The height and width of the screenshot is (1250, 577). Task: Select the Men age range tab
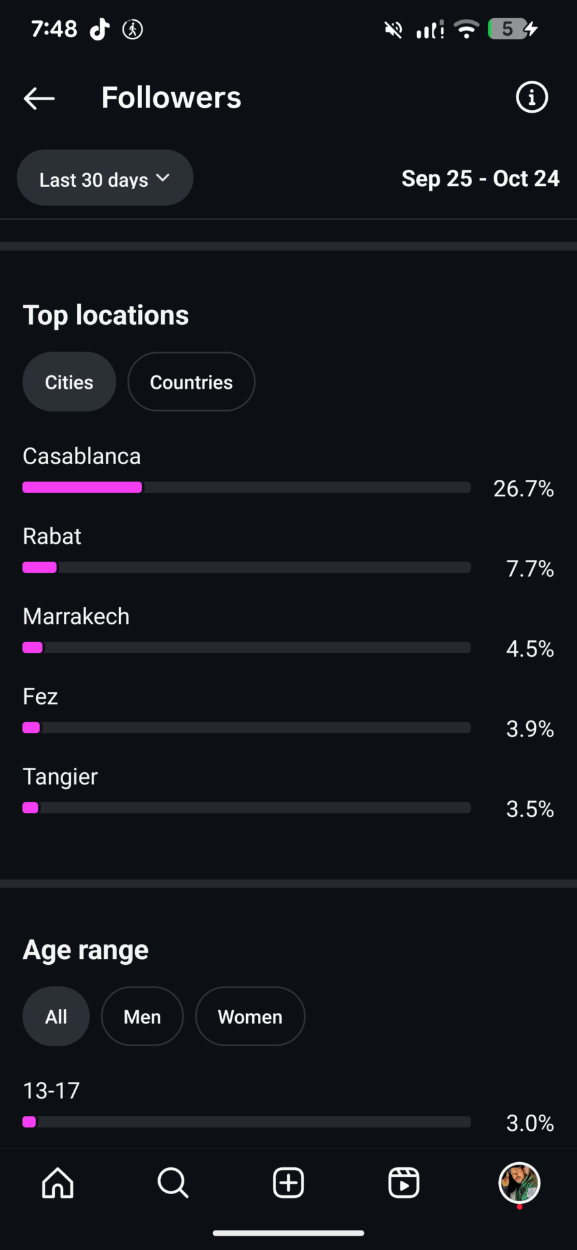tap(142, 1017)
